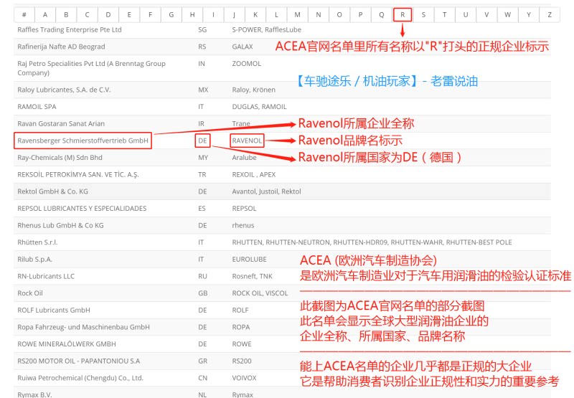This screenshot has width=574, height=398.
Task: Click the ZOOMOL brand cell
Action: point(246,64)
